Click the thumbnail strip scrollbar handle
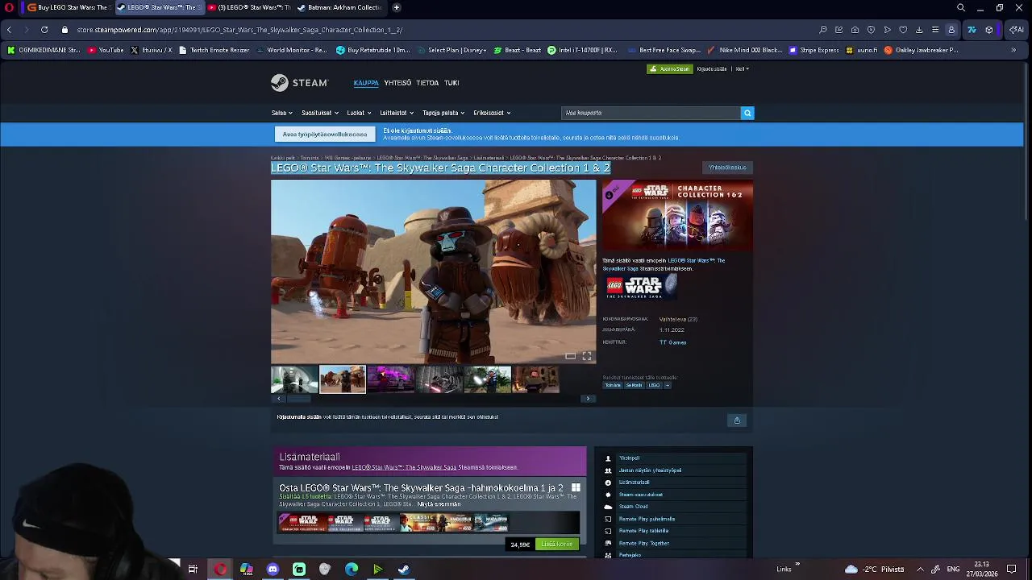This screenshot has height=580, width=1032. coord(298,399)
